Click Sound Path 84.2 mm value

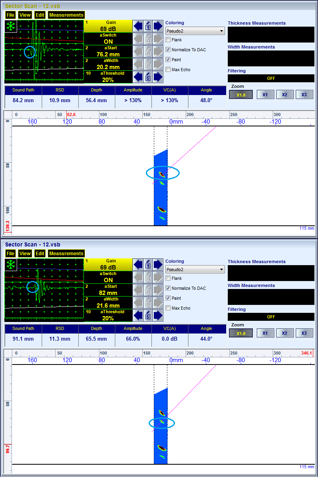click(23, 101)
